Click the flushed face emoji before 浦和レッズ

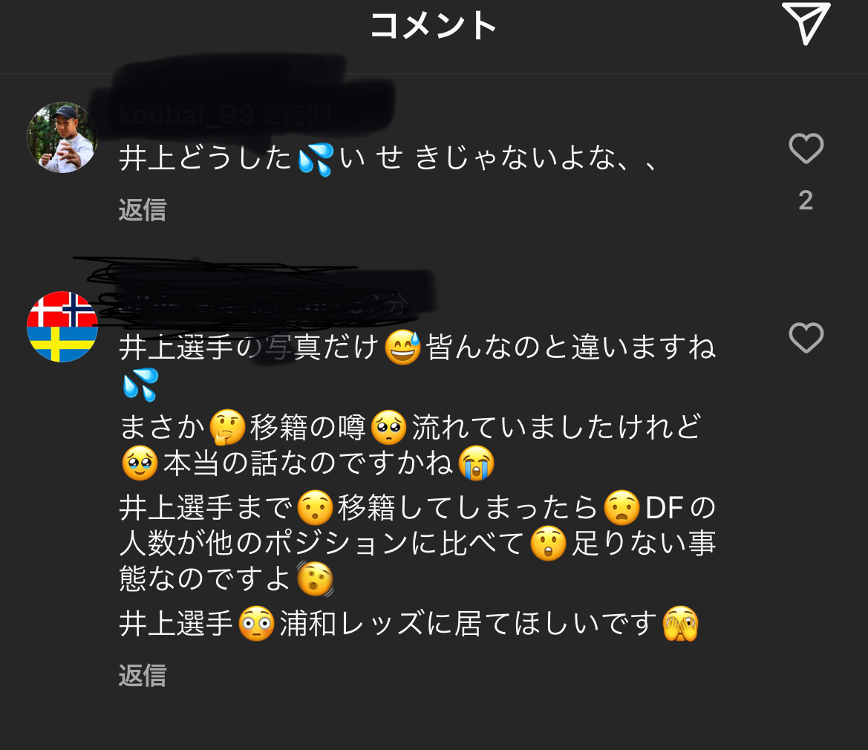256,624
